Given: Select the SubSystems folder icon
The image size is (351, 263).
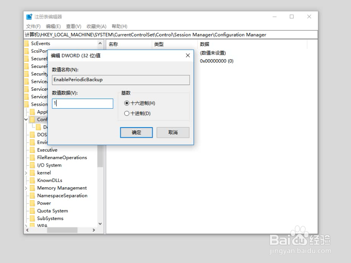Looking at the screenshot, I should (33, 218).
